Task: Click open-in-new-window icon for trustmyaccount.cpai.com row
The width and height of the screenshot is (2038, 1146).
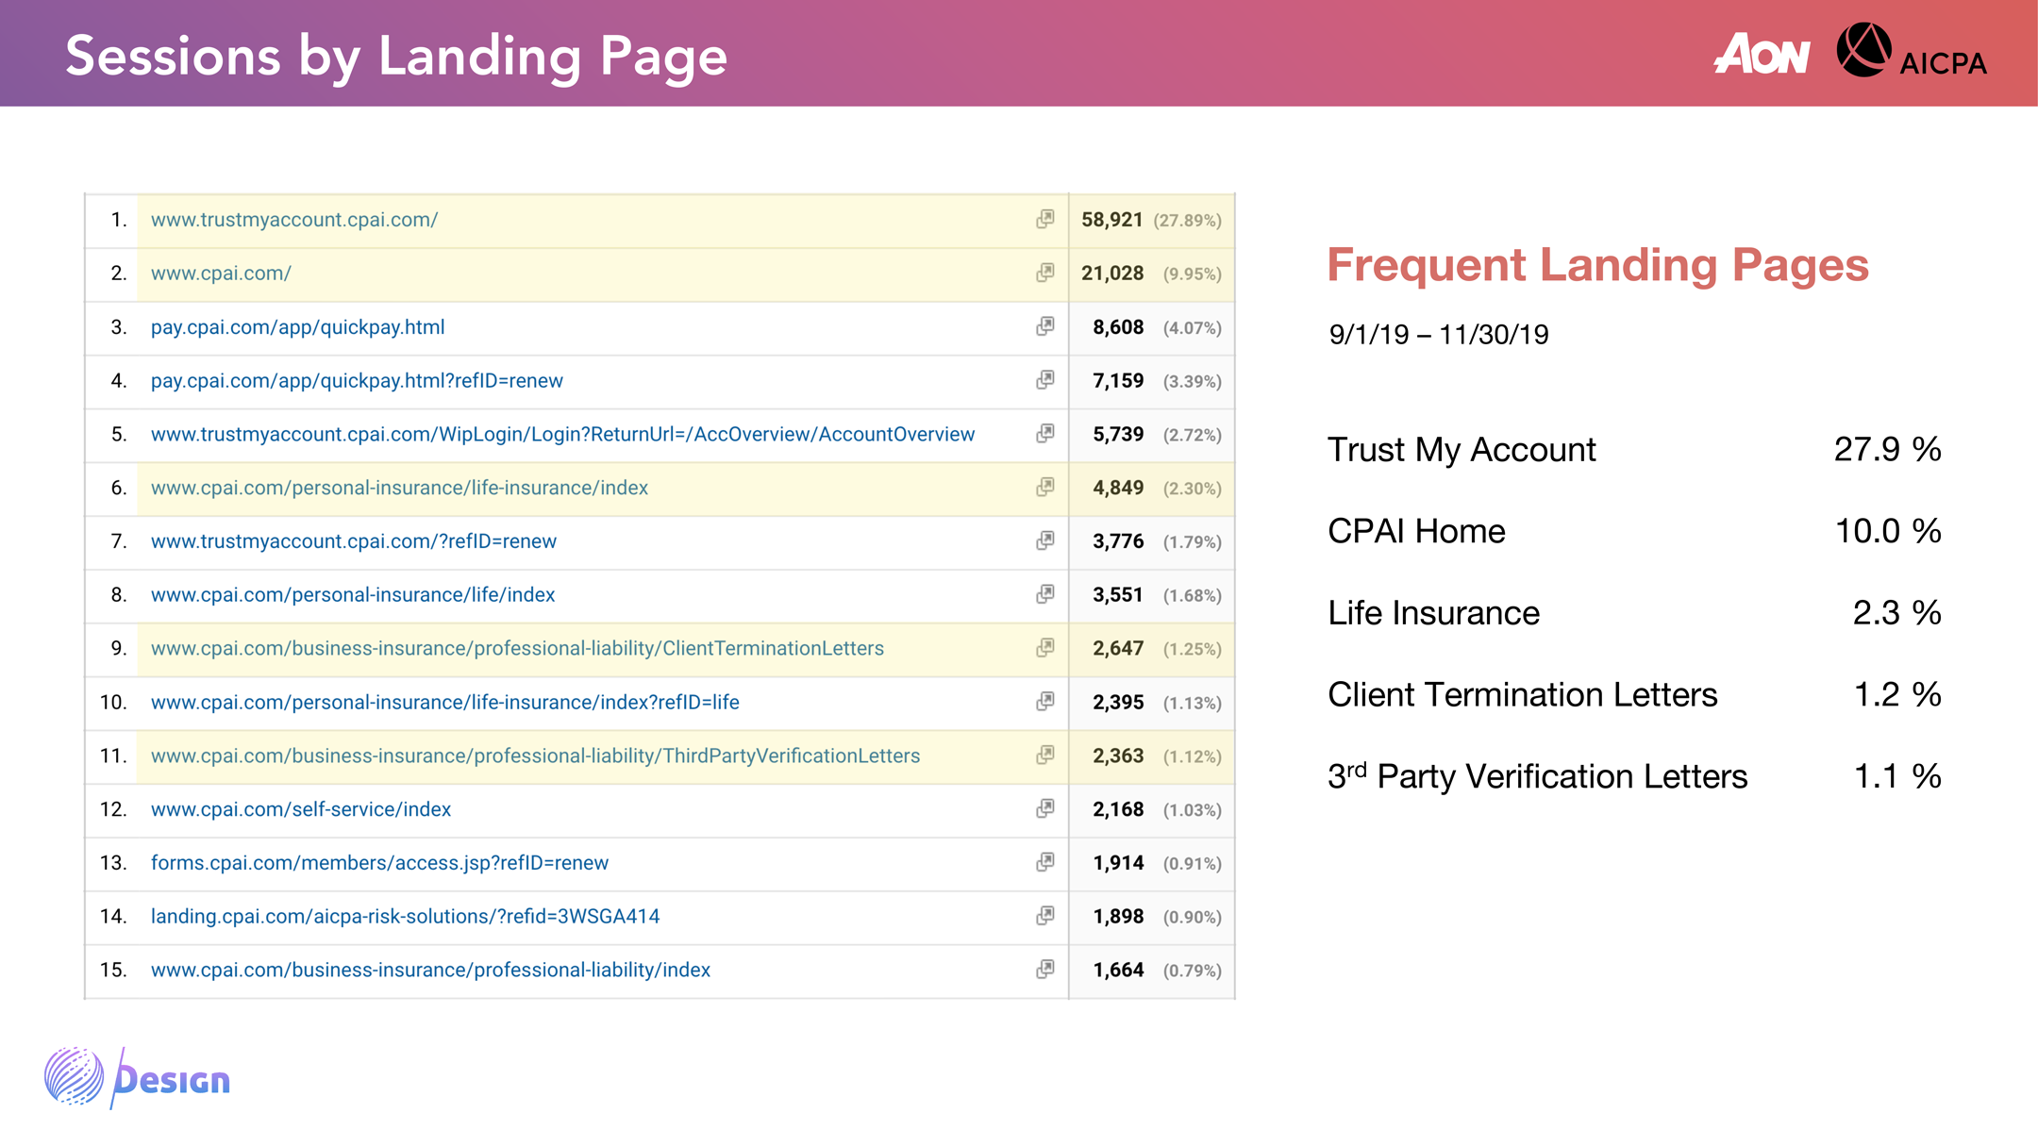Action: (x=1044, y=219)
